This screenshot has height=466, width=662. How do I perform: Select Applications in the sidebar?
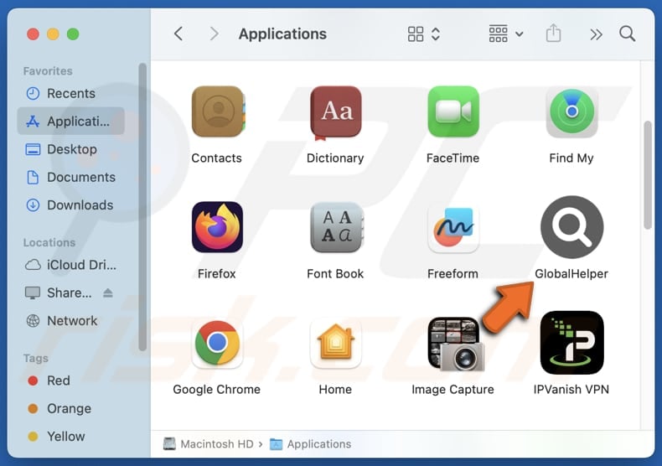point(70,122)
